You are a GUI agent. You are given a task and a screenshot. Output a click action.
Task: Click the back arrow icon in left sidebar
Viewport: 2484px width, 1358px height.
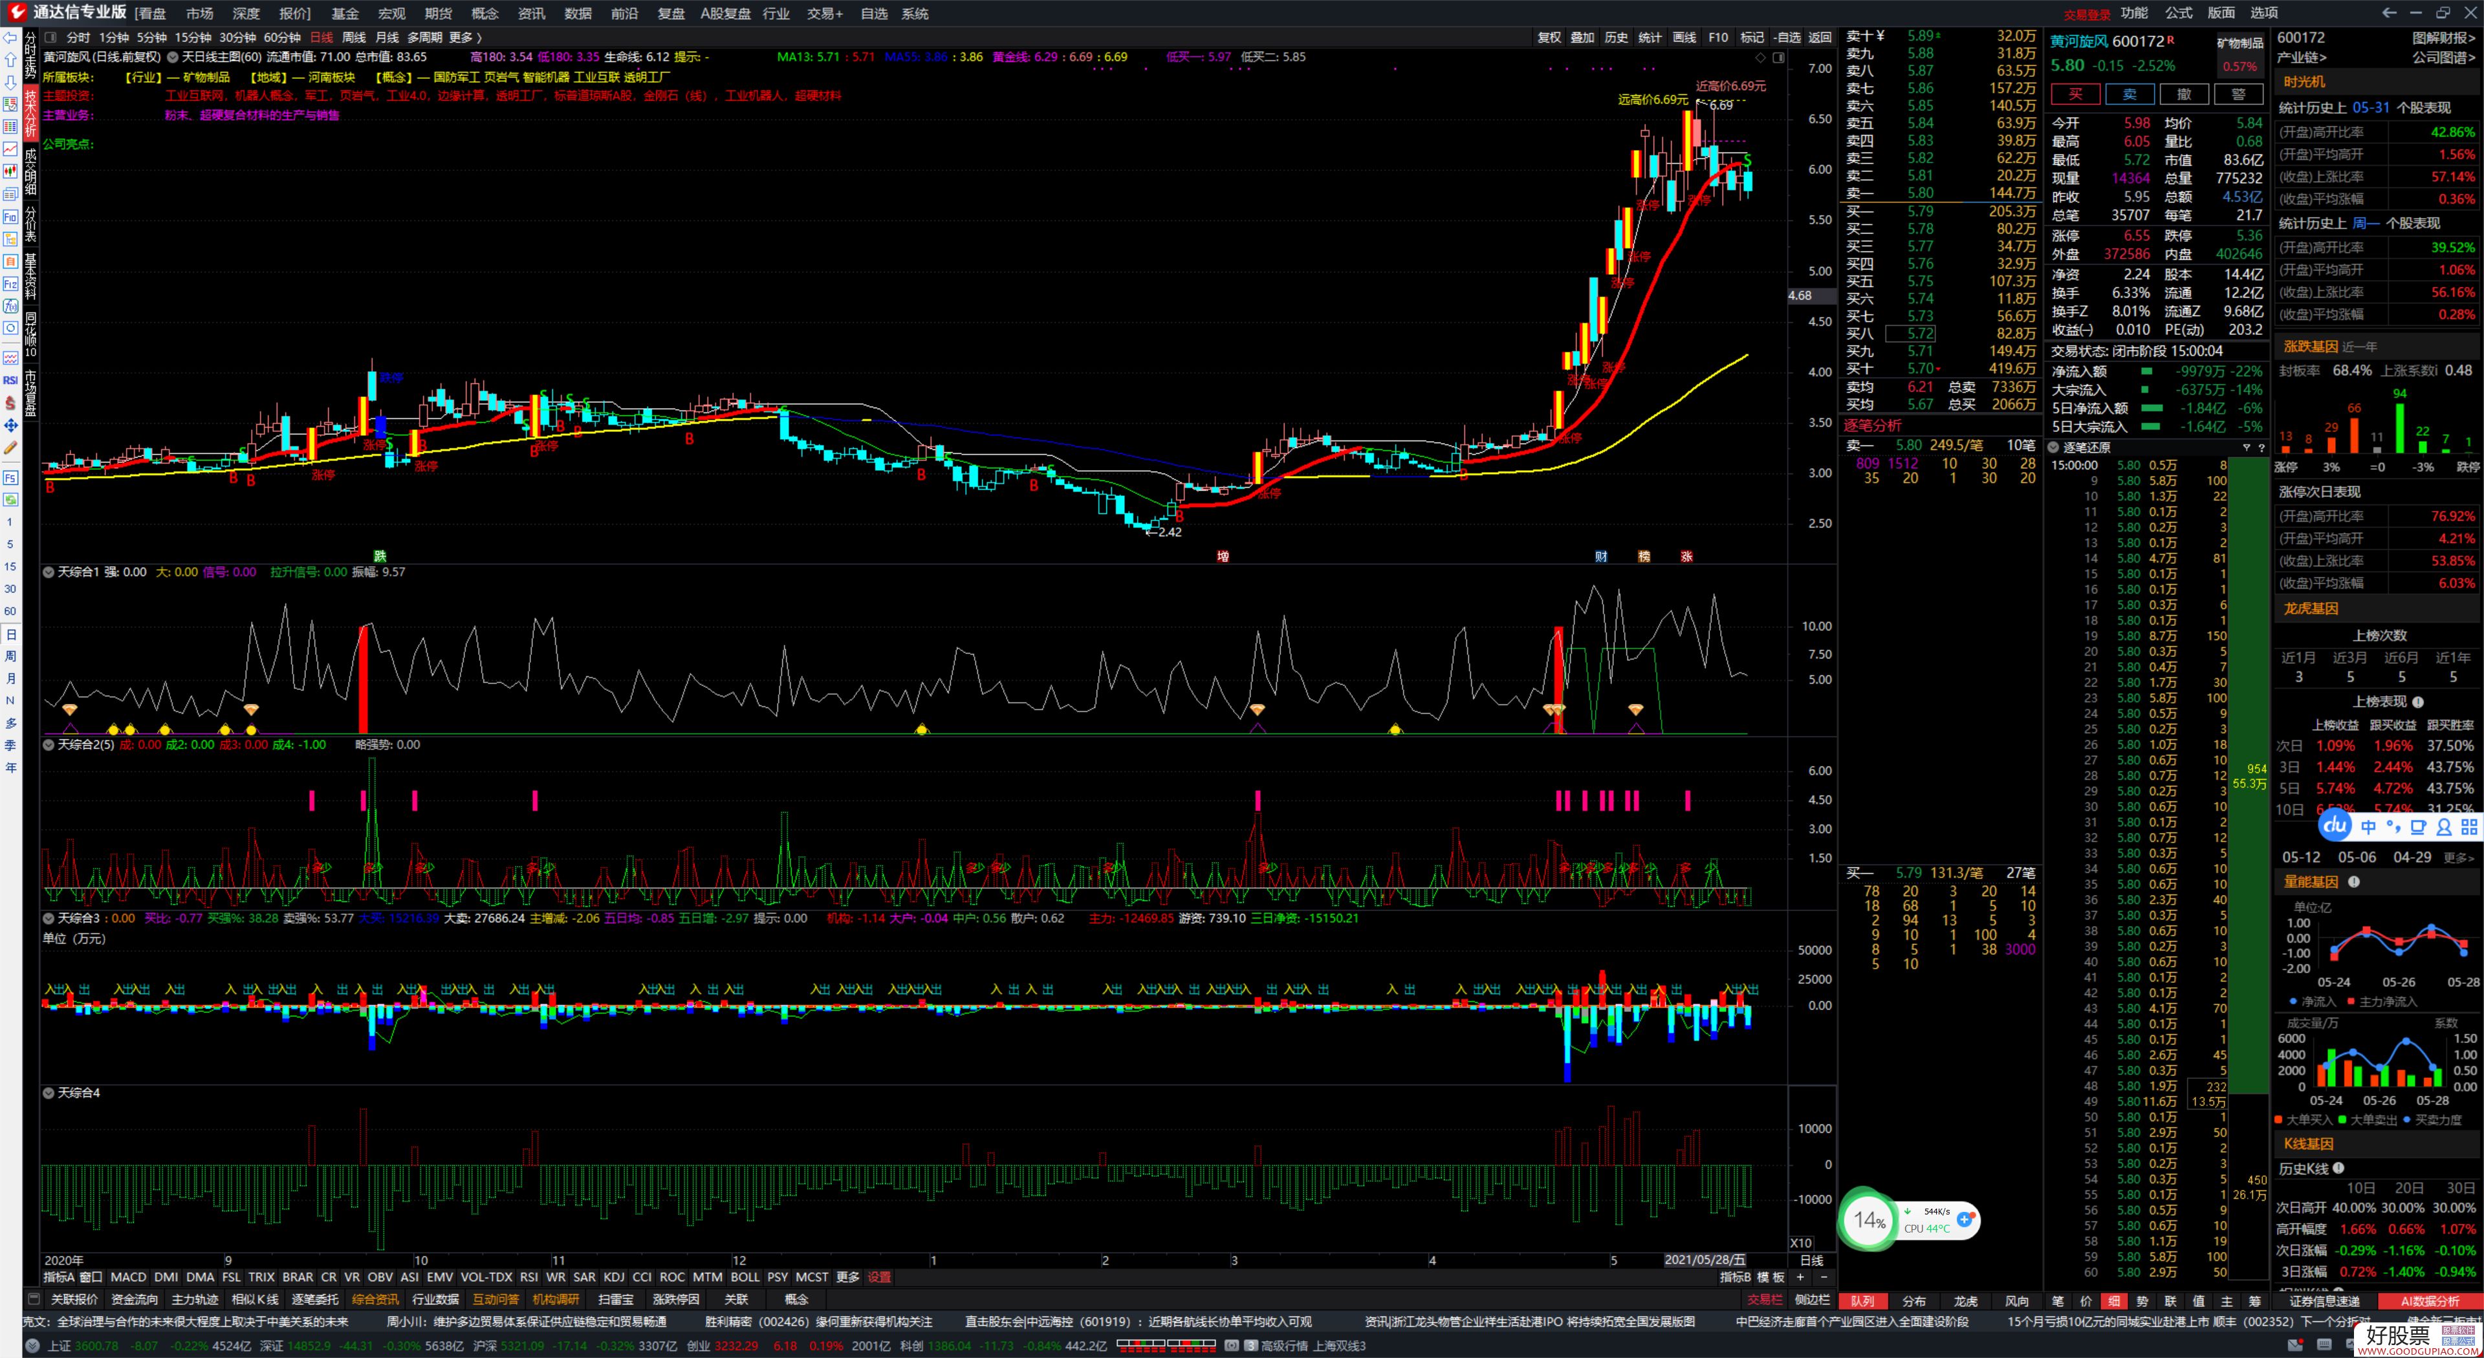point(10,38)
